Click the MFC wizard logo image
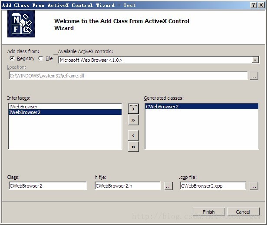 click(21, 24)
